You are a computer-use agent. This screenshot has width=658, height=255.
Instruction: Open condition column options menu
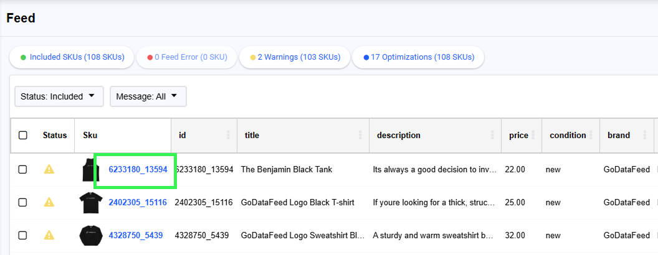point(591,135)
